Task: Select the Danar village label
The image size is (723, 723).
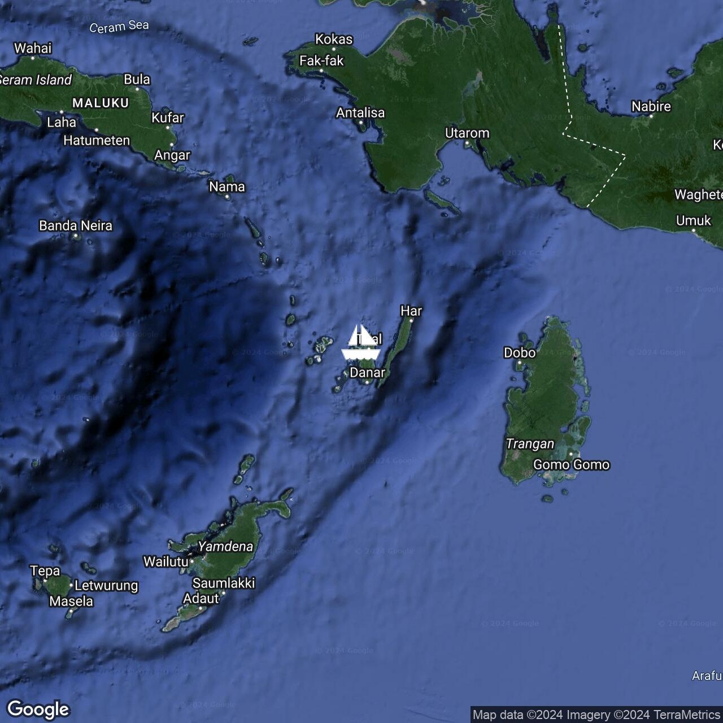Action: 367,373
